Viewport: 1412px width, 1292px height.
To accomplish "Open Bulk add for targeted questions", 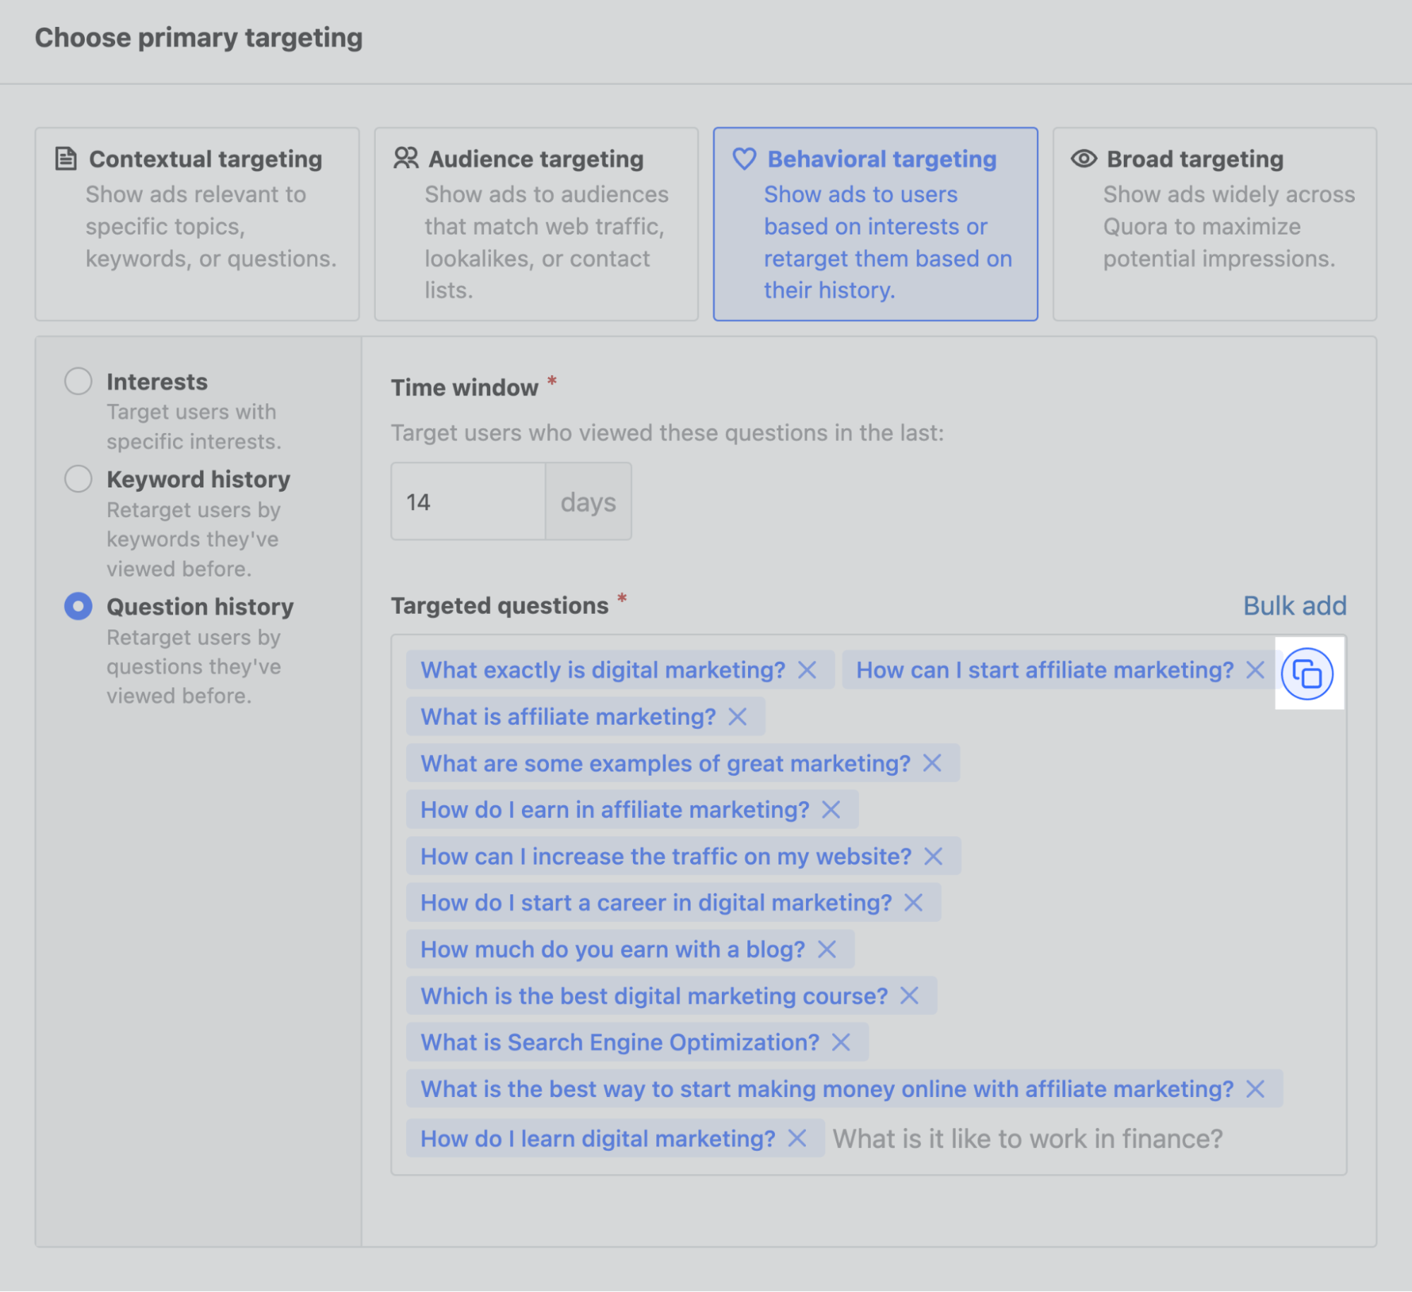I will [1295, 605].
